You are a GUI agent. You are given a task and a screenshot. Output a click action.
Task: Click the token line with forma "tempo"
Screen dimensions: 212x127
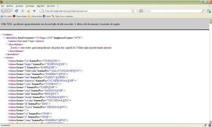[38, 64]
